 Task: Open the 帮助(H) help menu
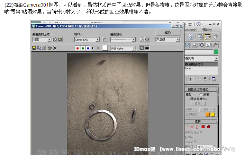[207, 29]
